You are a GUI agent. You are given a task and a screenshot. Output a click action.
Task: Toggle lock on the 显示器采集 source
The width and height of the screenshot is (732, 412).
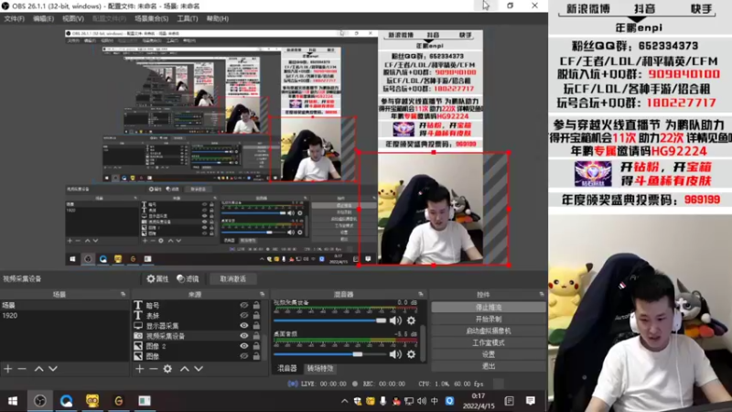[x=256, y=326]
